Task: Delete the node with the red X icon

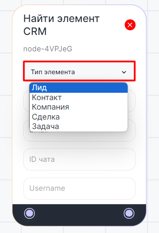Action: point(130,25)
